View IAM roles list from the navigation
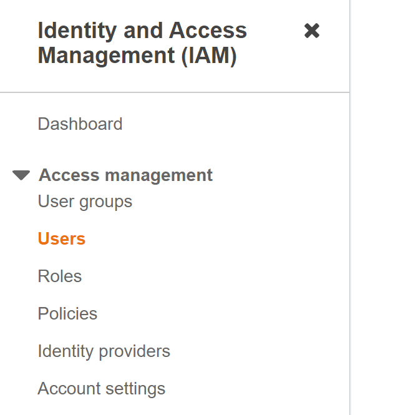Image resolution: width=393 pixels, height=415 pixels. coord(60,276)
